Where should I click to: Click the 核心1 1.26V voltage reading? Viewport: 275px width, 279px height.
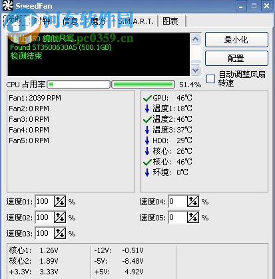(33, 250)
